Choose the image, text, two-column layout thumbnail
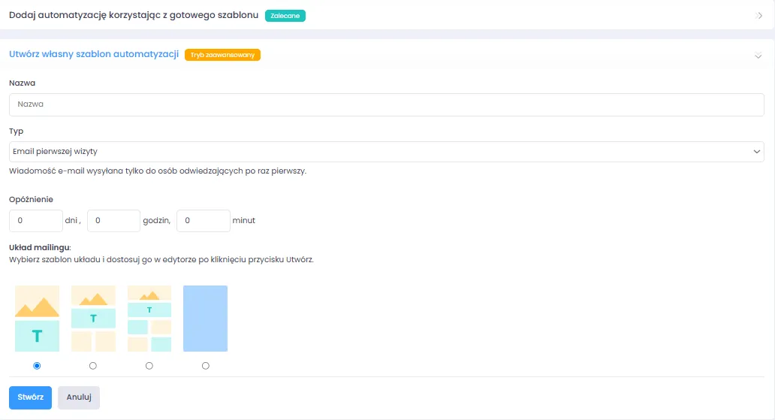Viewport: 775px width, 420px height. pos(93,319)
